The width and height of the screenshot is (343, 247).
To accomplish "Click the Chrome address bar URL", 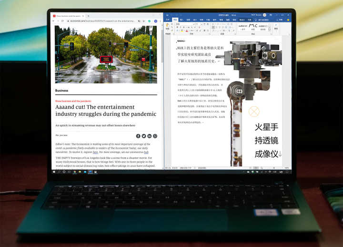I will [102, 21].
